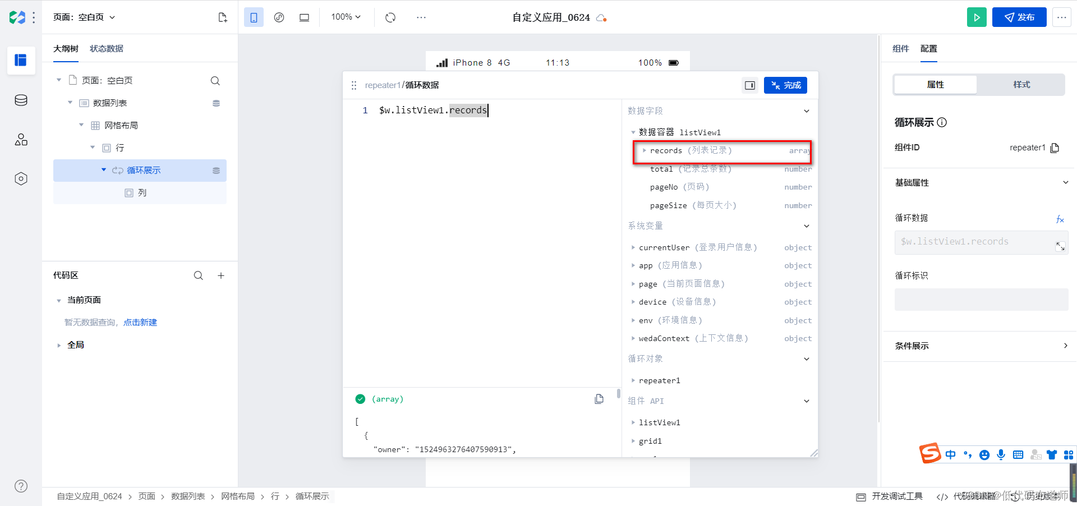Open help question mark icon
Image resolution: width=1077 pixels, height=506 pixels.
(x=21, y=486)
